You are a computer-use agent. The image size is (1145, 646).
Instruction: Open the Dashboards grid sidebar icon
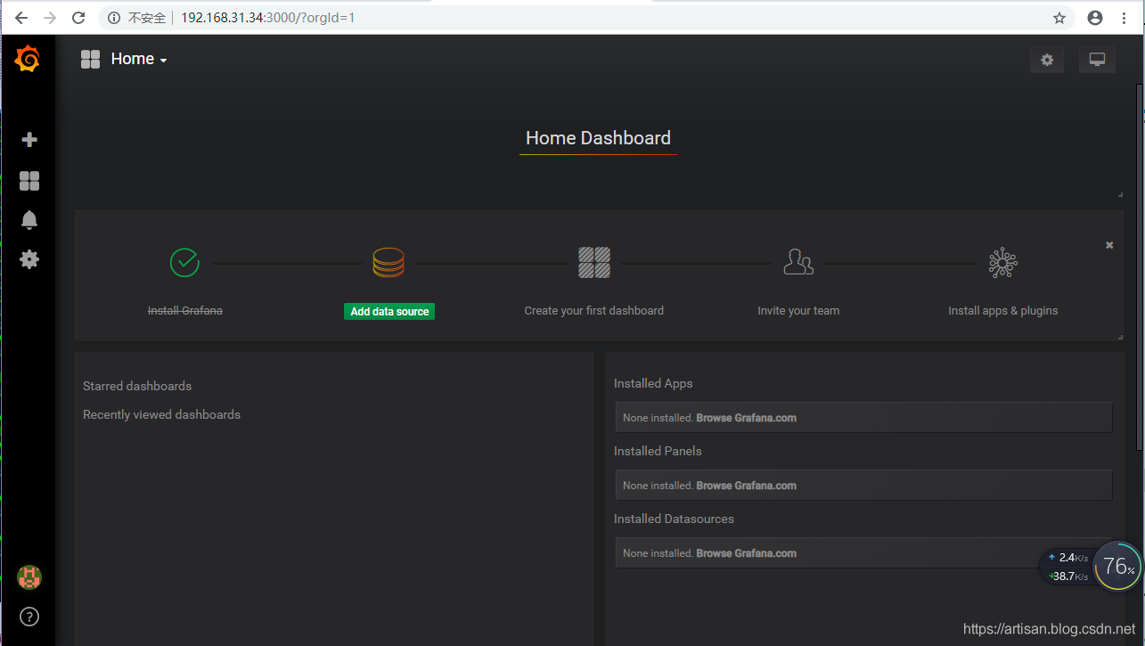pos(29,181)
